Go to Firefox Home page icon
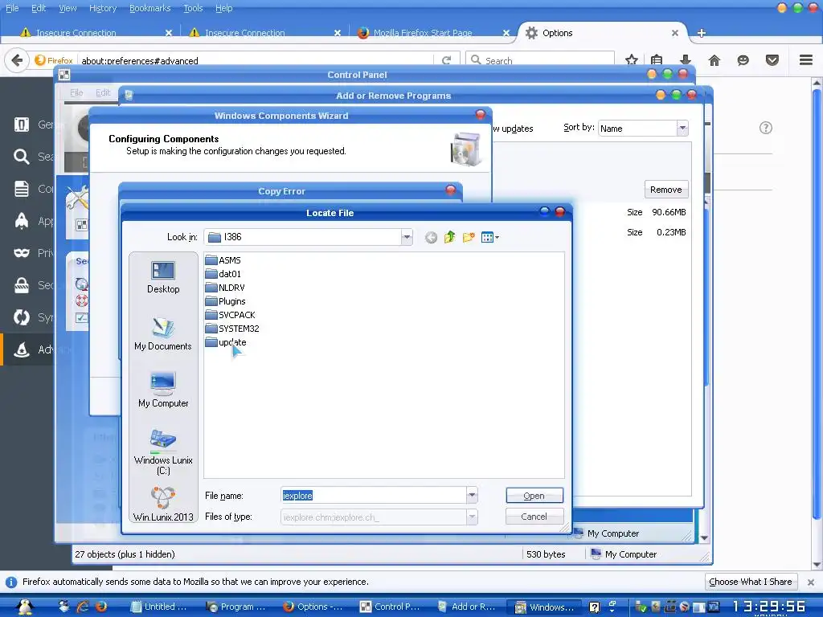Screen dimensions: 823x617 (714, 60)
